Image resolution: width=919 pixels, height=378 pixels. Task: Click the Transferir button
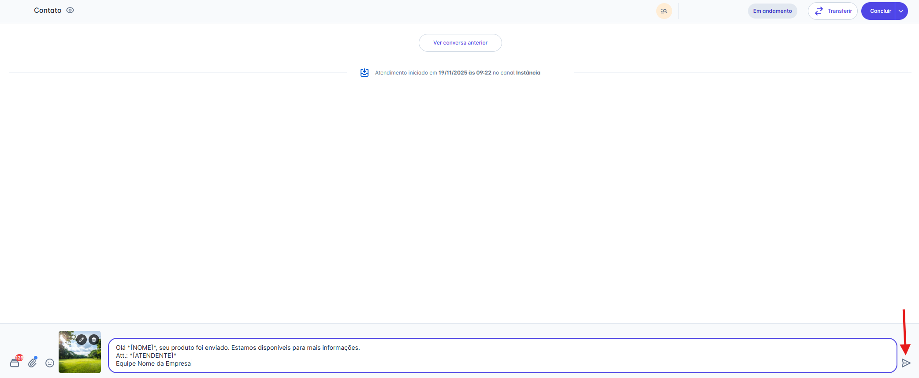tap(833, 11)
